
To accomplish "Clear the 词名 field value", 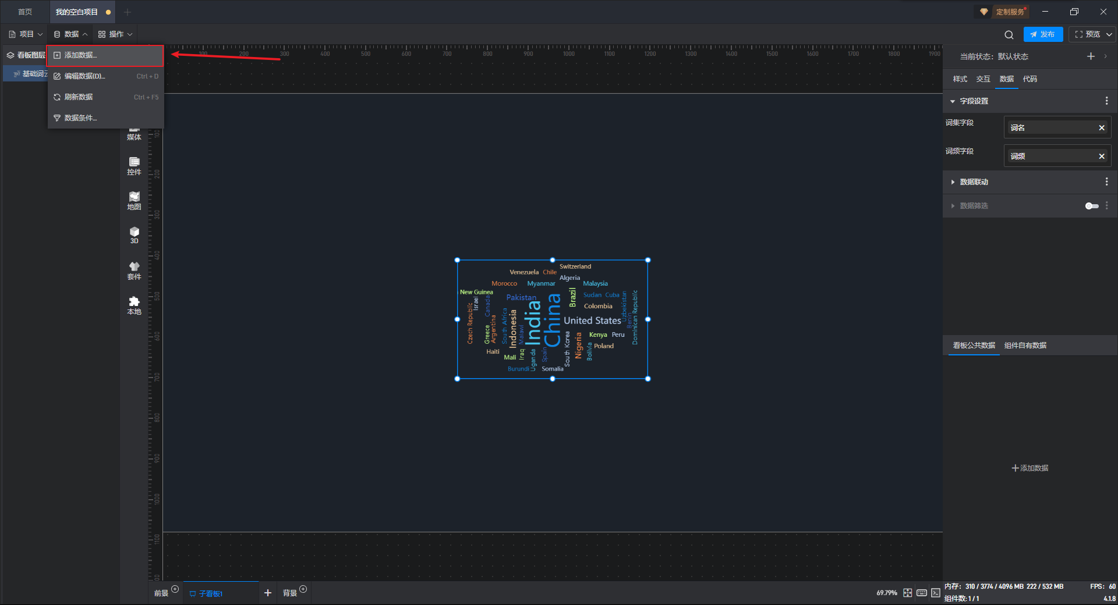I will click(x=1102, y=128).
